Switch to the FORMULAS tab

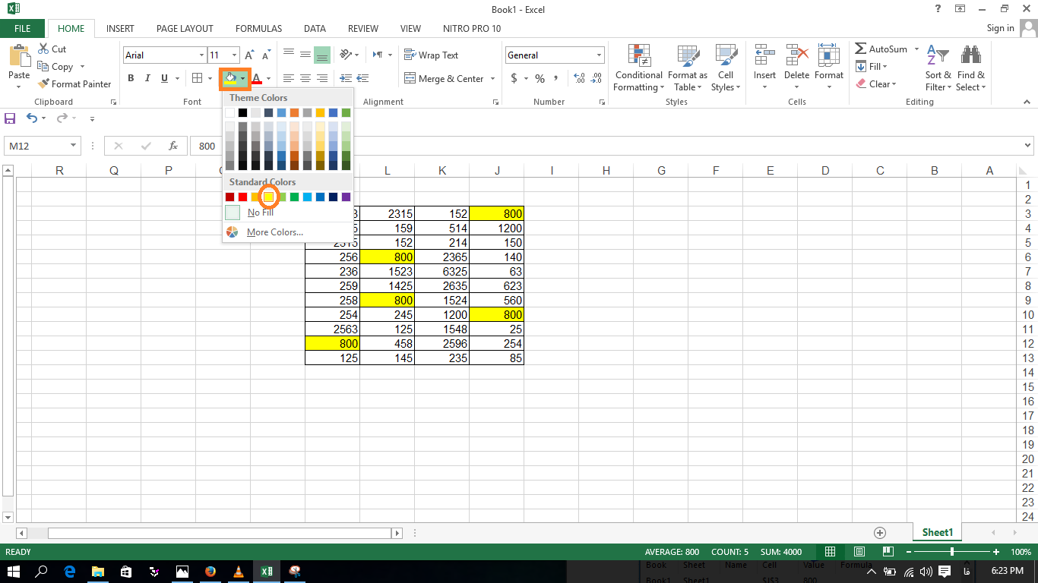coord(258,29)
